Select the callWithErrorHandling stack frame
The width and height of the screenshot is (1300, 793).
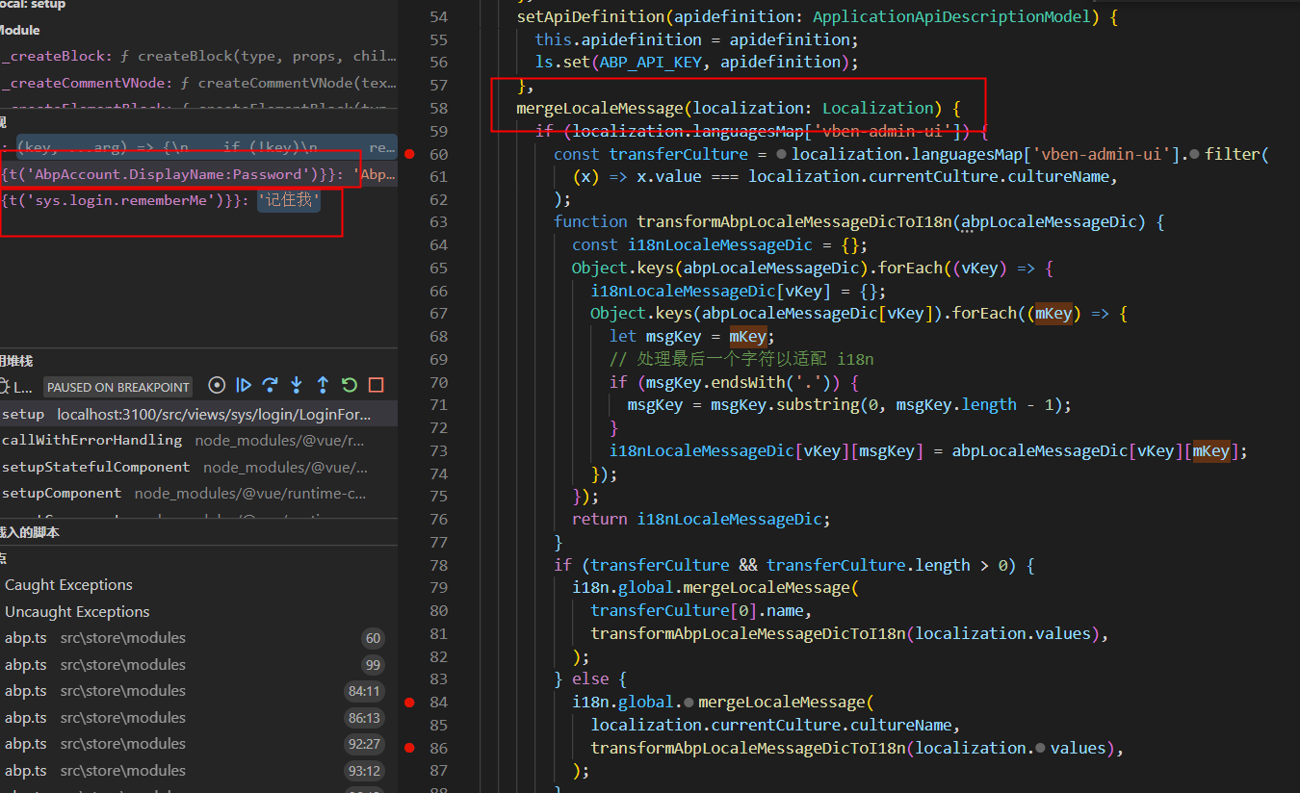coord(91,440)
